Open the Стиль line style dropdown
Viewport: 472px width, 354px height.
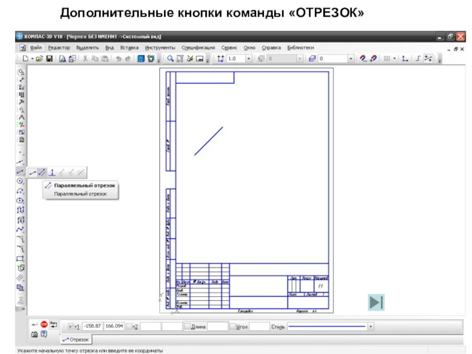pyautogui.click(x=371, y=326)
